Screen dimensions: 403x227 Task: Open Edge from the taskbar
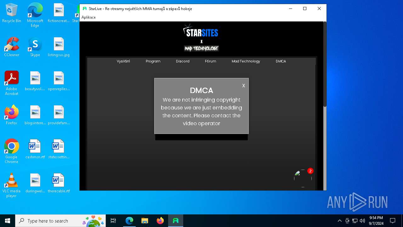[x=129, y=221]
